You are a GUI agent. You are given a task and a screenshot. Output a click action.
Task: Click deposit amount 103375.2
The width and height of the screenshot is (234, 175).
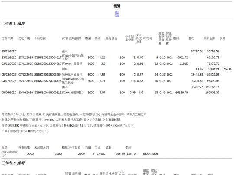(x=197, y=87)
